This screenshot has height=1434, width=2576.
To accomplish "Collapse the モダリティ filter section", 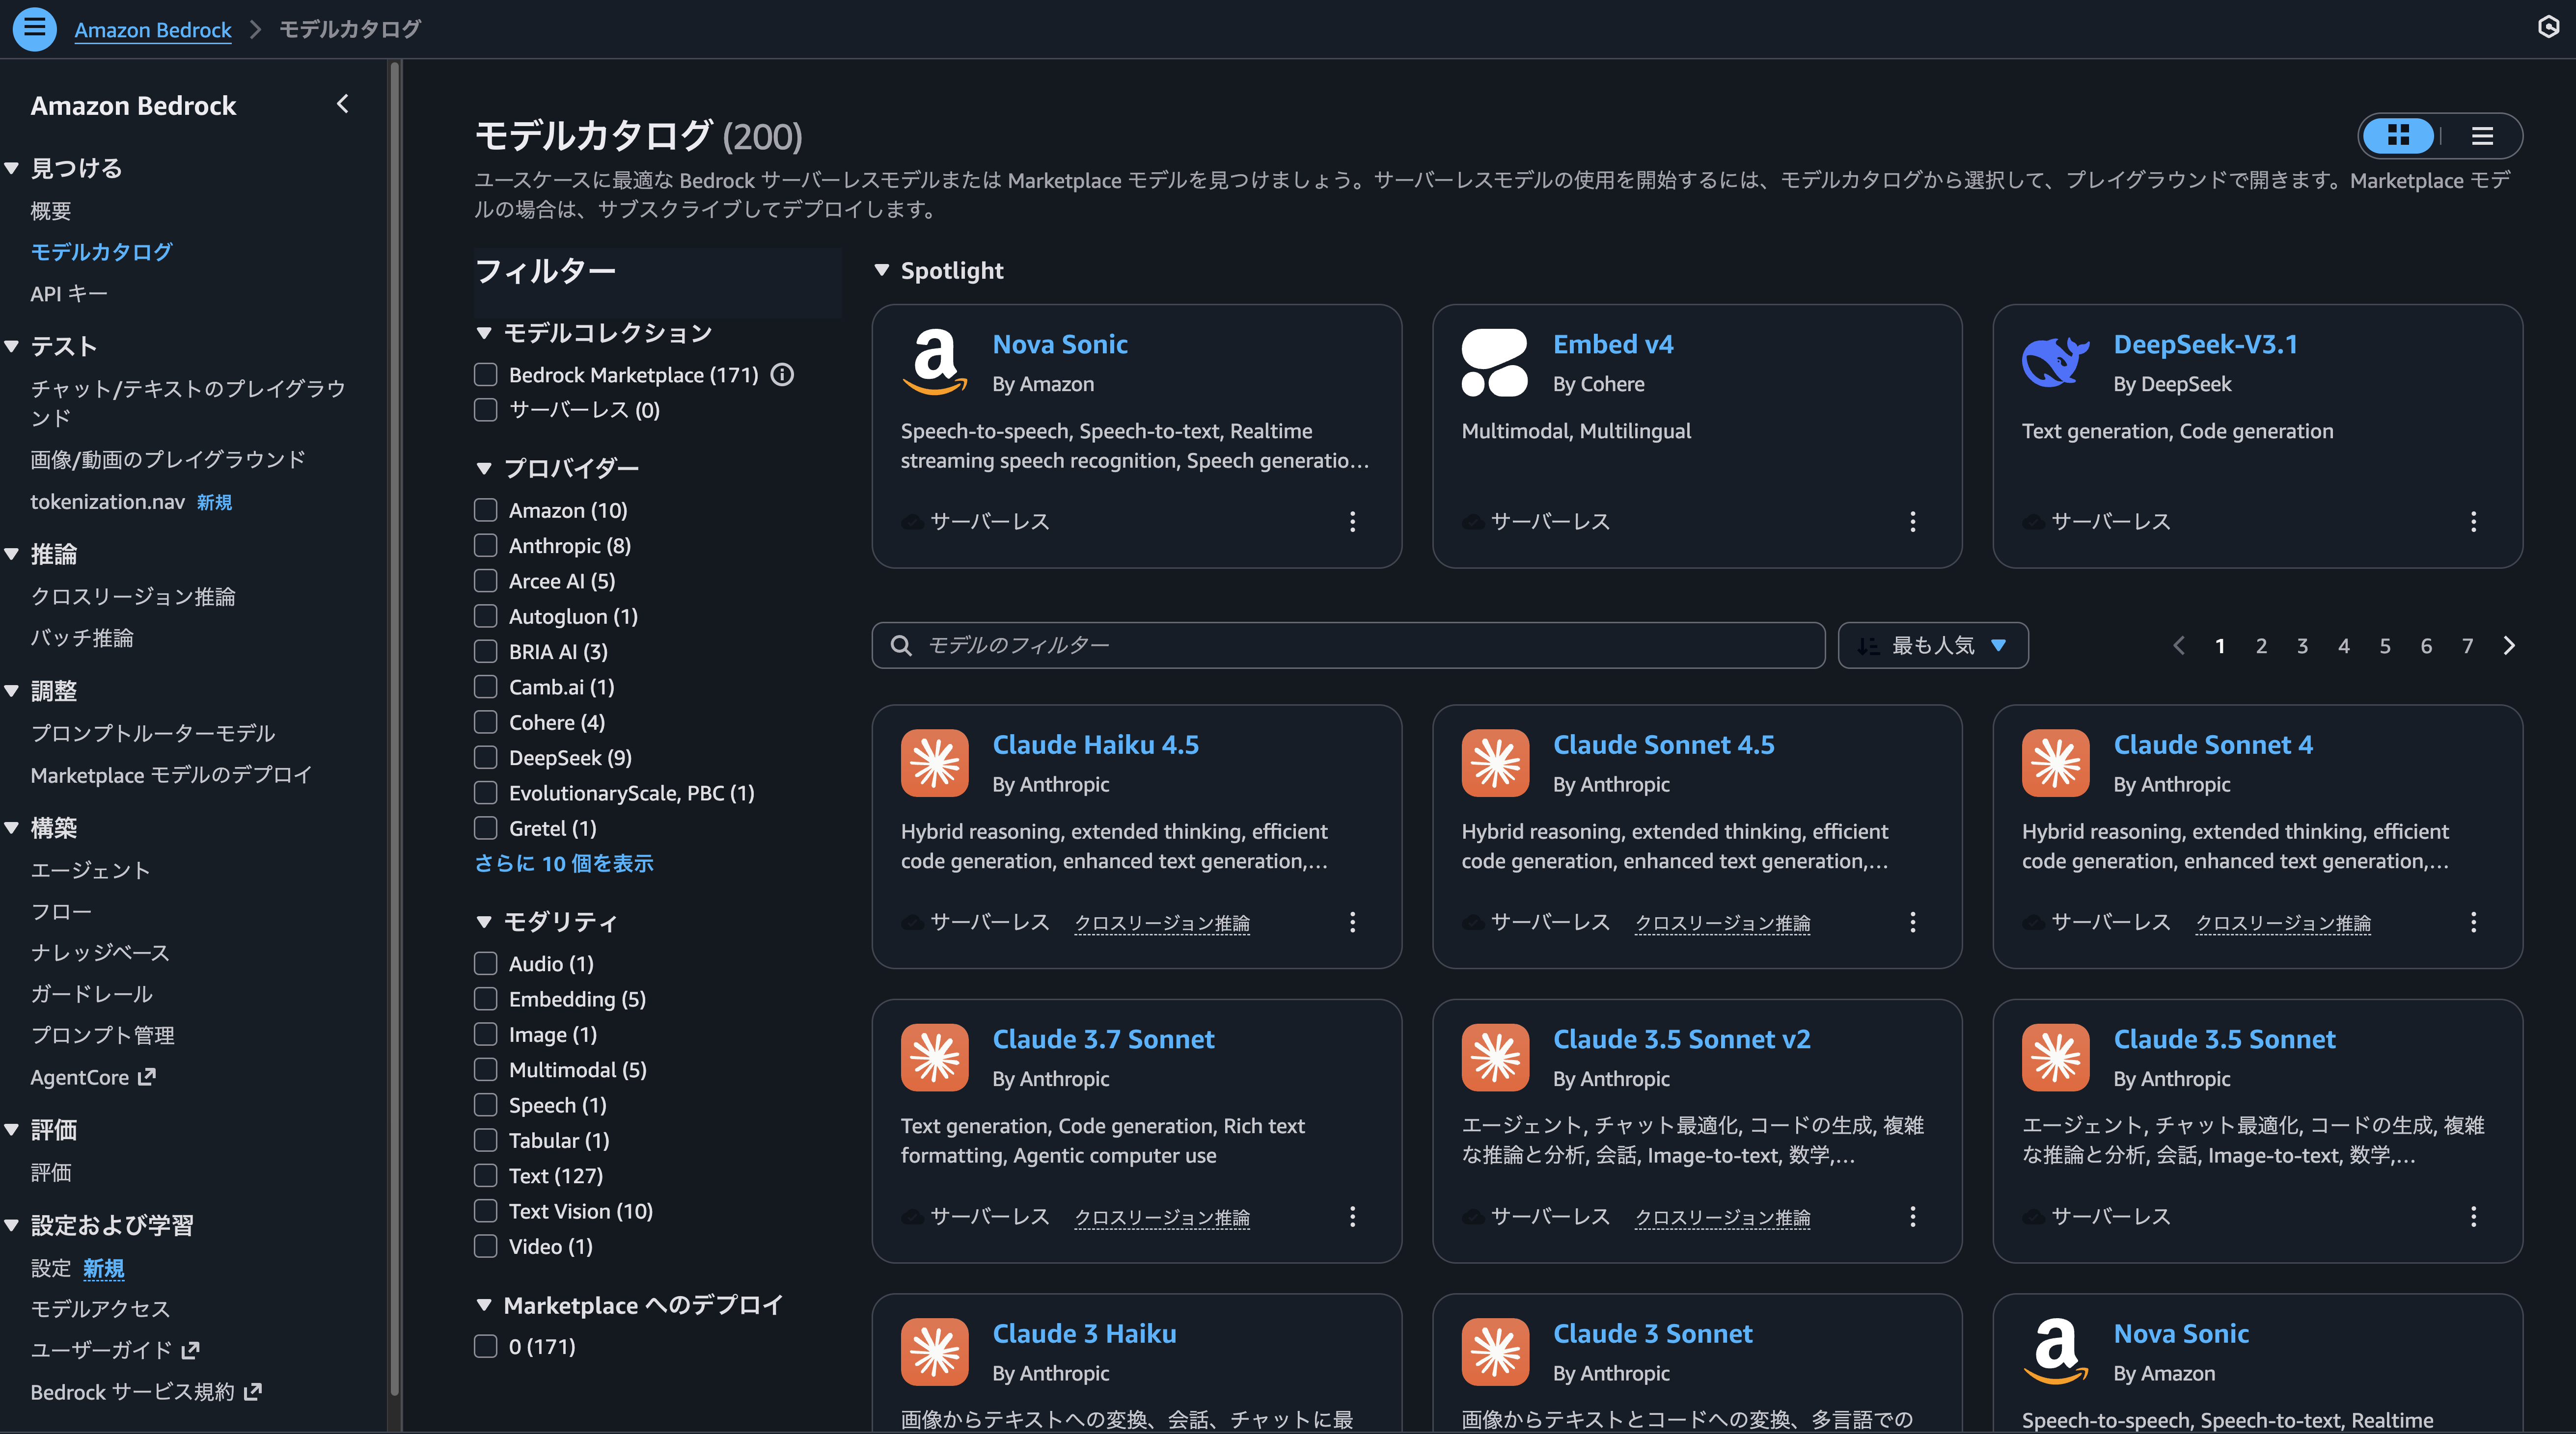I will [x=485, y=921].
